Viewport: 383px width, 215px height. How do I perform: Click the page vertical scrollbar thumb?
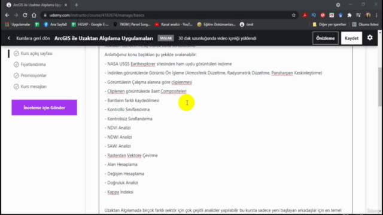pos(380,87)
